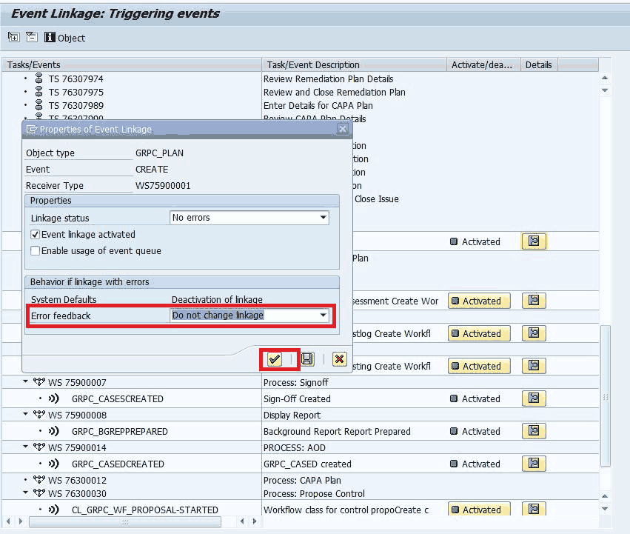The image size is (630, 534).
Task: Confirm dialog with the green checkmark
Action: (275, 358)
